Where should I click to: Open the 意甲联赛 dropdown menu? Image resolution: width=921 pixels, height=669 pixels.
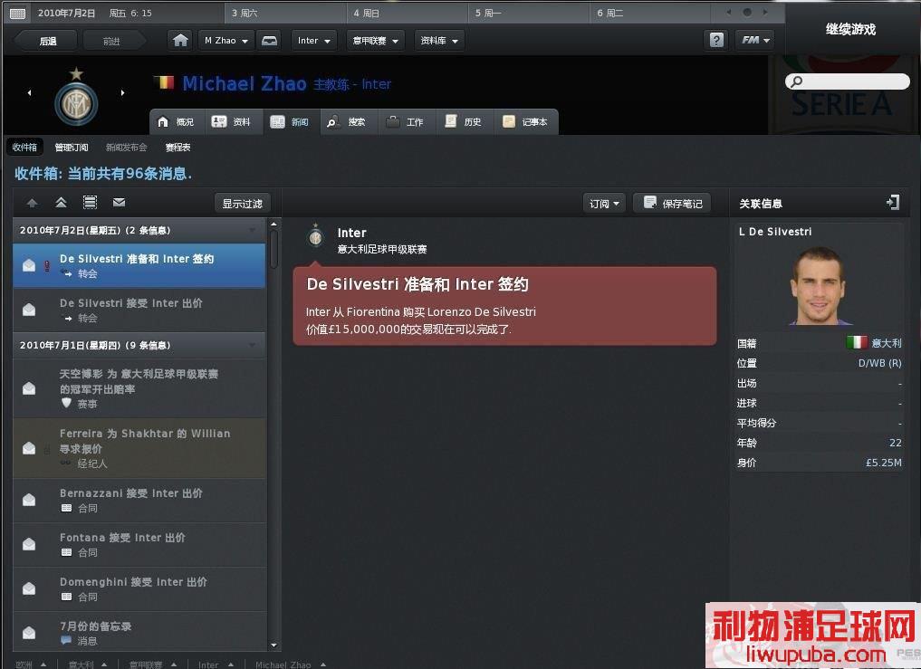click(x=375, y=41)
